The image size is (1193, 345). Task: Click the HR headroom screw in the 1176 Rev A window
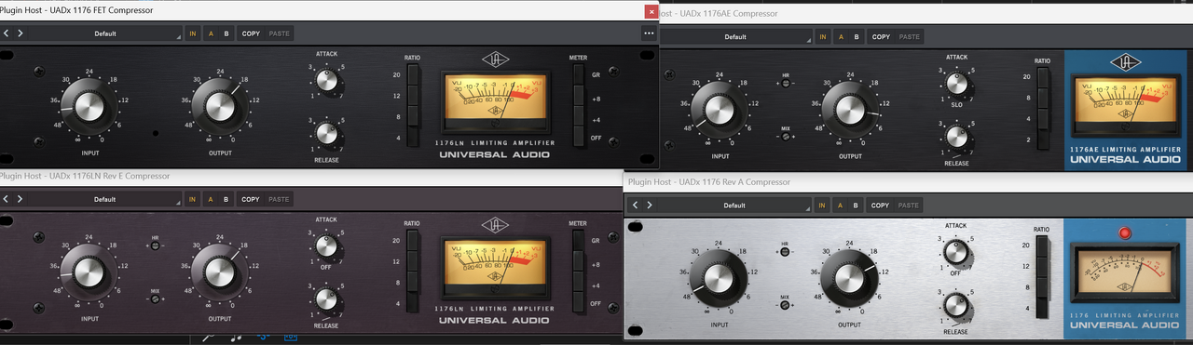pos(785,252)
